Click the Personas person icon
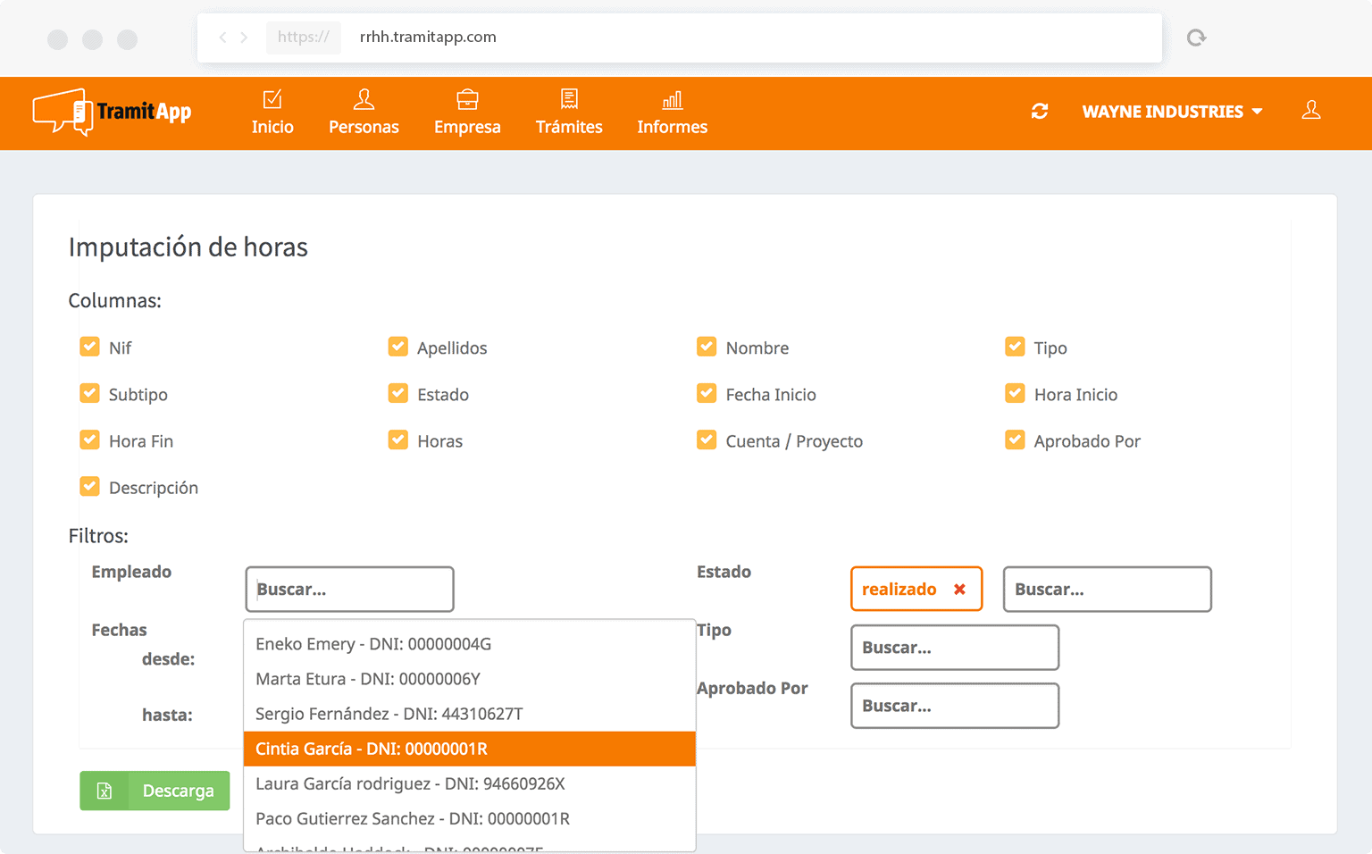Screen dimensions: 1372x854 [364, 99]
